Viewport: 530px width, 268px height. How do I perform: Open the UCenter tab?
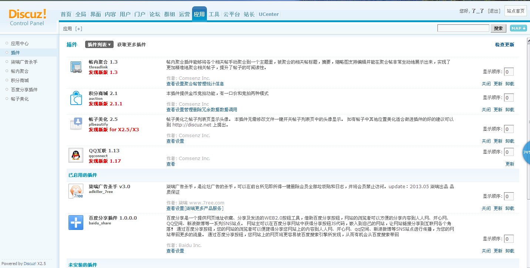[x=269, y=14]
